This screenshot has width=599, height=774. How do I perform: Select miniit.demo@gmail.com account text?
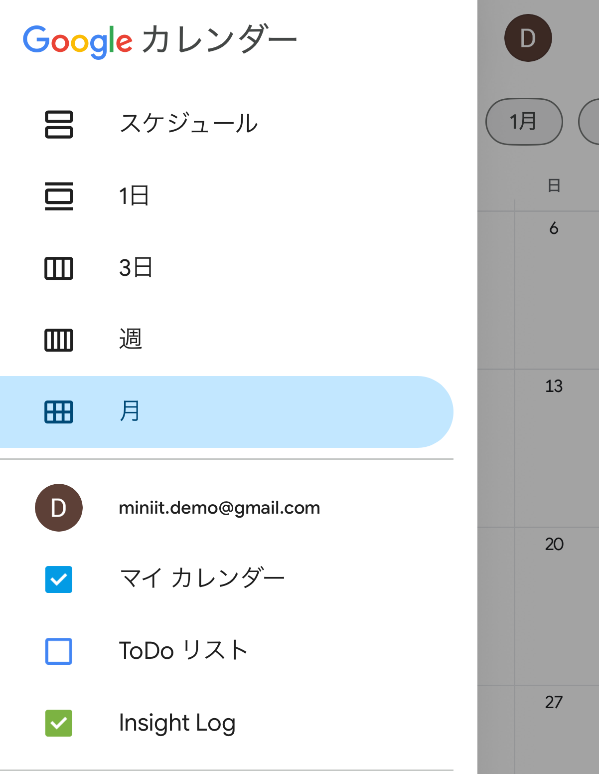(219, 508)
